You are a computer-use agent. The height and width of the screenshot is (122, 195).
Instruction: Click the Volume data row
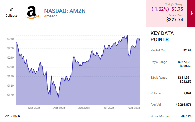tap(171, 93)
